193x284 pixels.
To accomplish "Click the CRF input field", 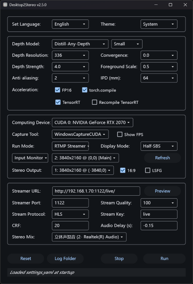I will point(70,226).
